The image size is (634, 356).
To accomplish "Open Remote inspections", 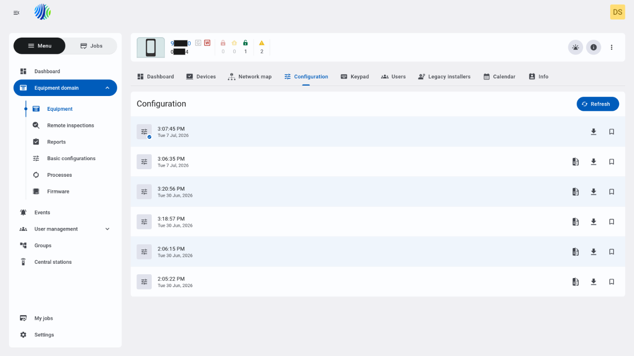I will (71, 125).
